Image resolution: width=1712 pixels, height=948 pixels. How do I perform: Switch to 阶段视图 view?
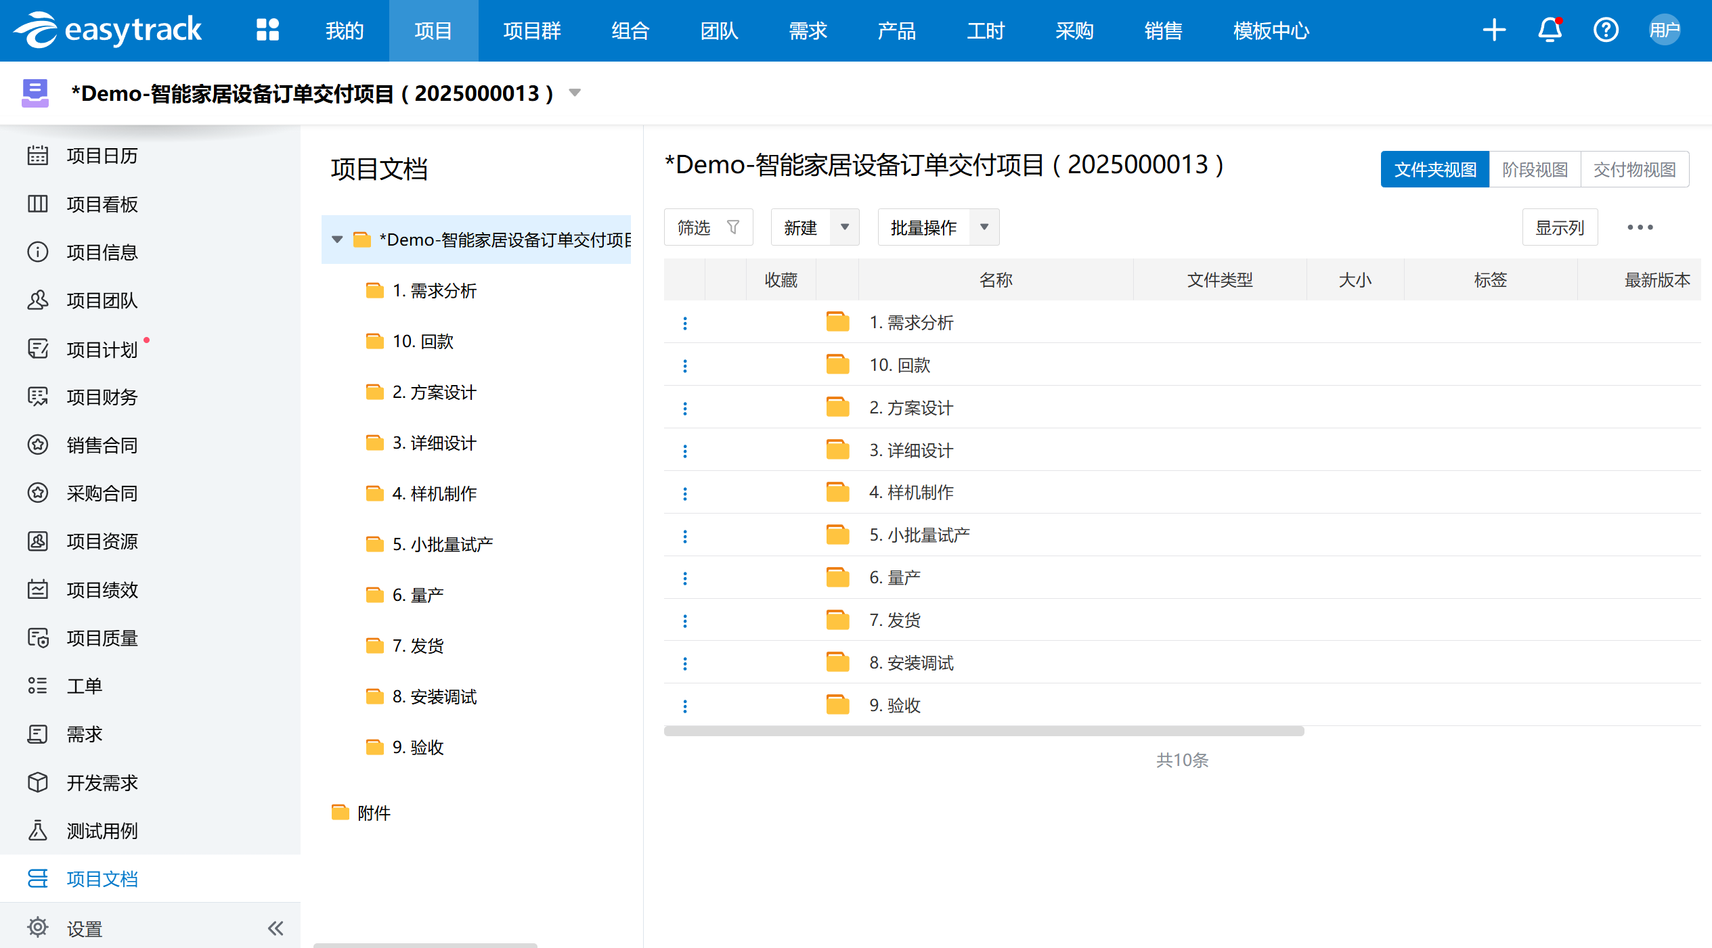pos(1535,169)
